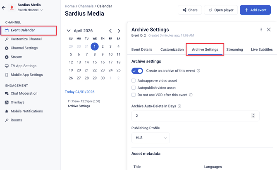Viewport: 277px width, 170px height.
Task: Open the Switch channel dropdown
Action: (30, 10)
